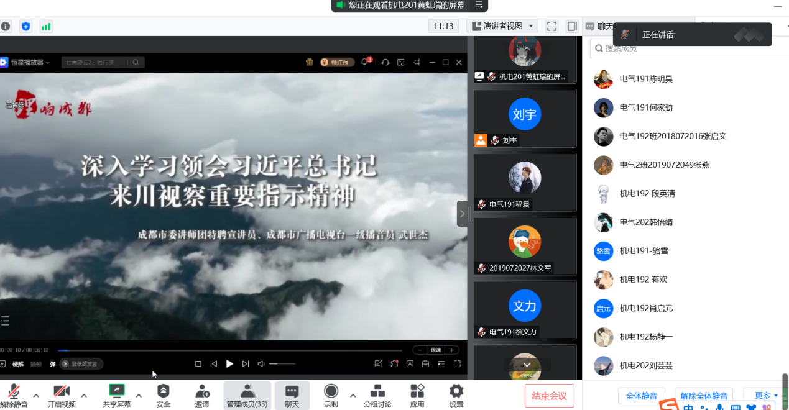Open meeting Settings (设置) gear
The image size is (789, 410).
point(456,395)
